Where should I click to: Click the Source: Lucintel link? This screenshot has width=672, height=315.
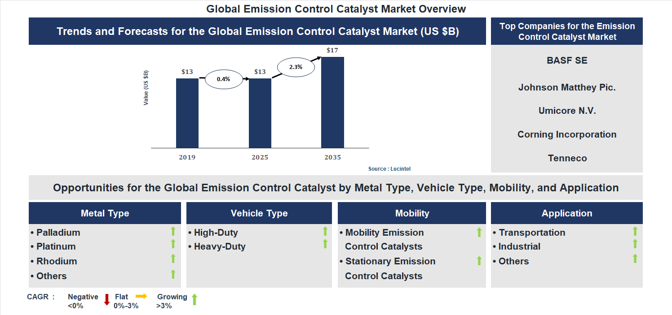[x=389, y=168]
